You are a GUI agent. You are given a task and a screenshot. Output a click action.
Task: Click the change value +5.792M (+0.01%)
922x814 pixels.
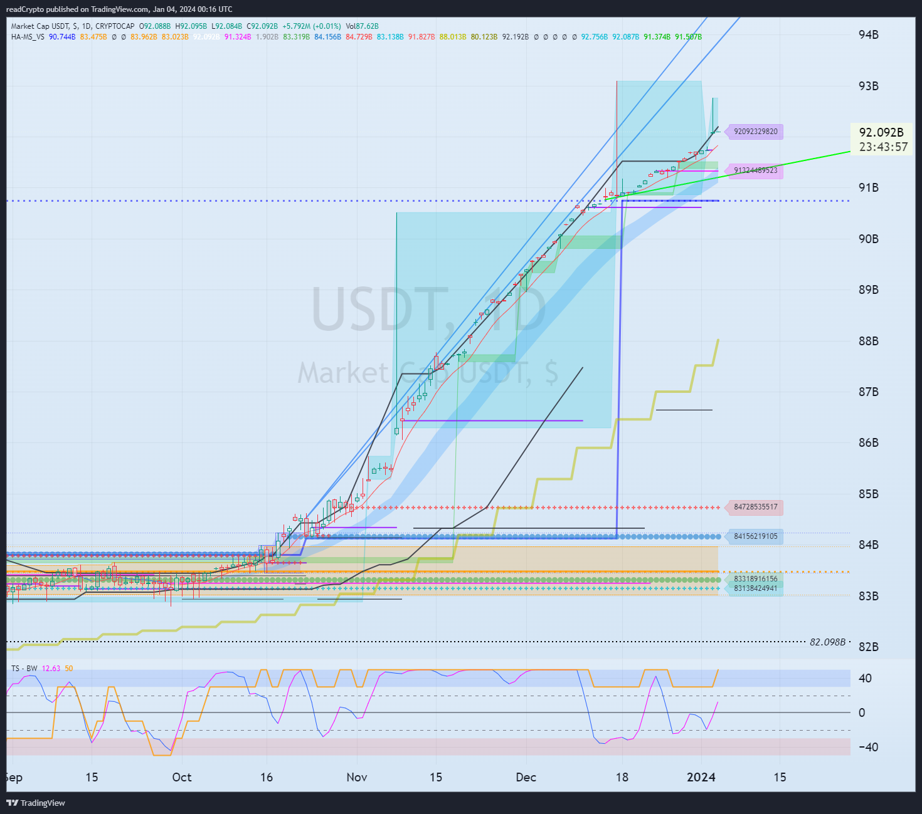click(x=312, y=26)
